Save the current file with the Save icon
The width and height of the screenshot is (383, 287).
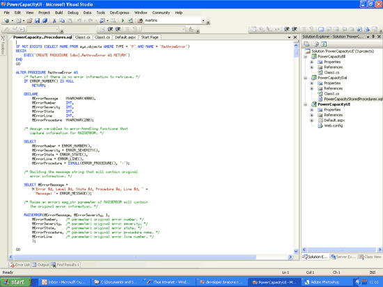pos(37,21)
